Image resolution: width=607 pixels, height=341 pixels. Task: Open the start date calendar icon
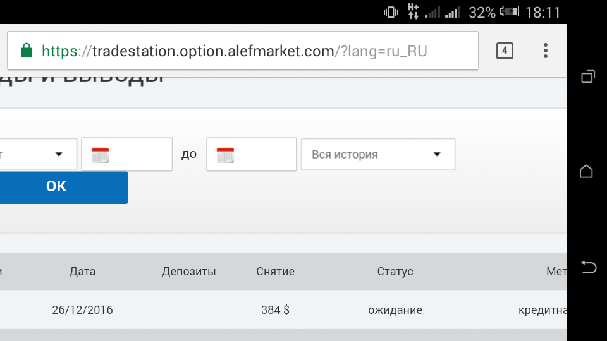pos(100,155)
